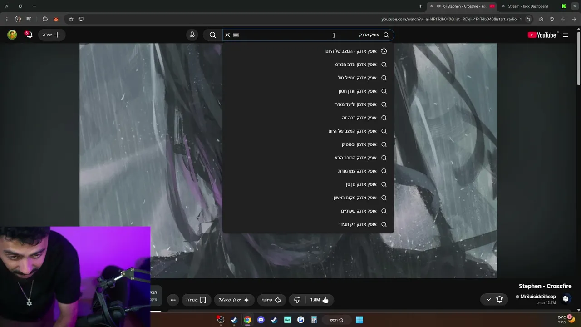Select suggestion 'אופק אדנק וליעד מאיר'

pyautogui.click(x=308, y=104)
